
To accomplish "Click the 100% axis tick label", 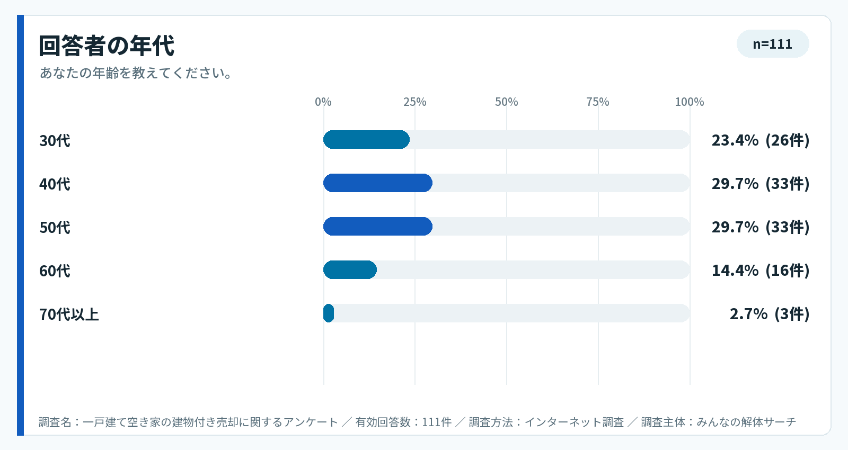I will (690, 102).
